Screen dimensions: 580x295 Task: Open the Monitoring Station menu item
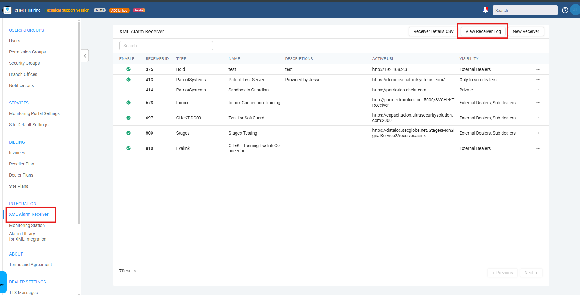coord(27,225)
